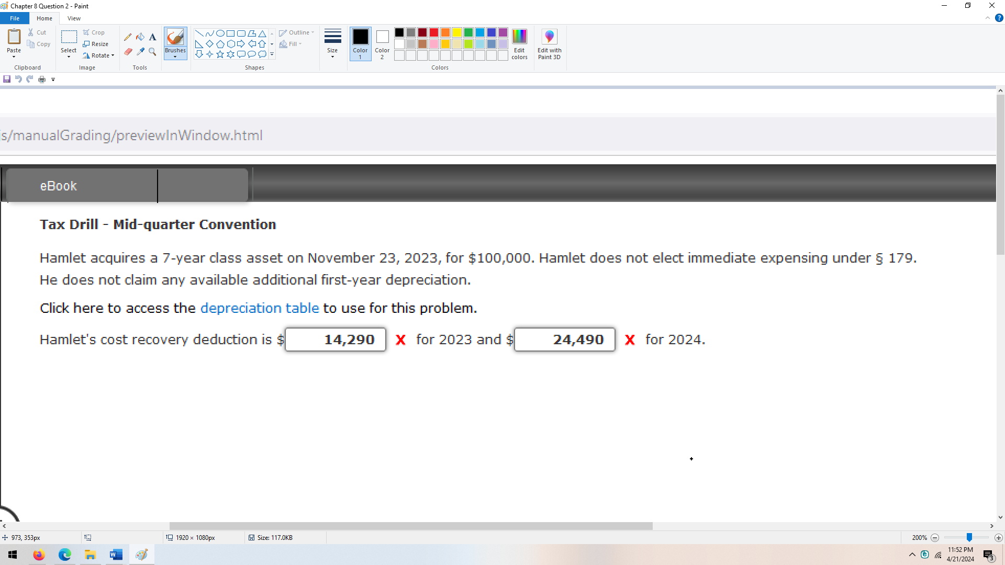Click the Resize button
The height and width of the screenshot is (565, 1005).
tap(96, 44)
